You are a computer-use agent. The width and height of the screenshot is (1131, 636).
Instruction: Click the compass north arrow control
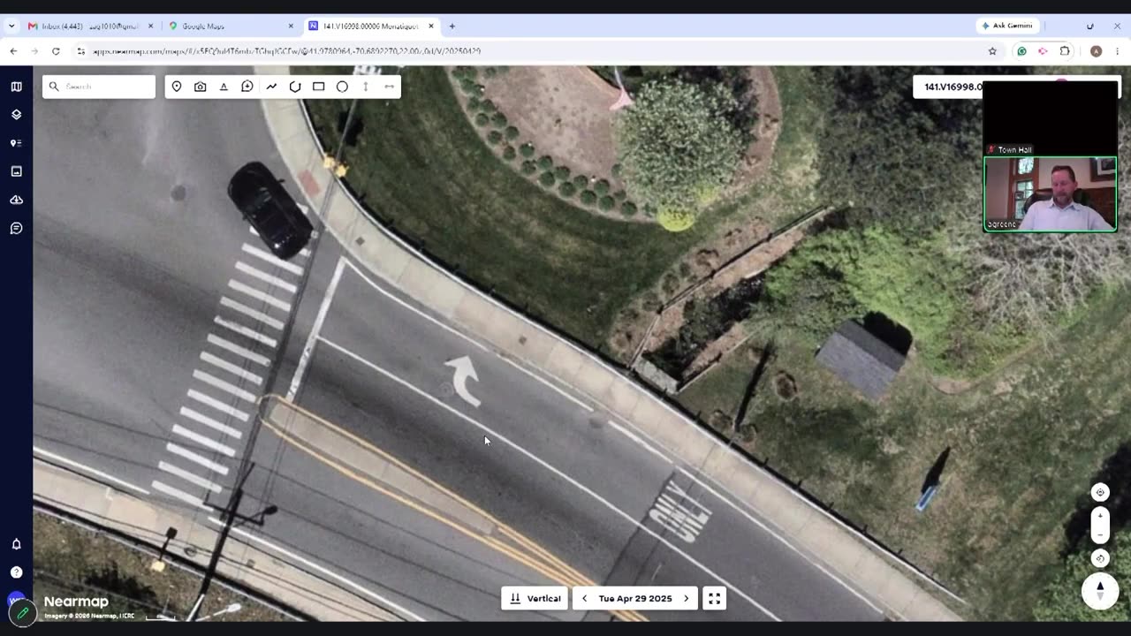tap(1100, 590)
